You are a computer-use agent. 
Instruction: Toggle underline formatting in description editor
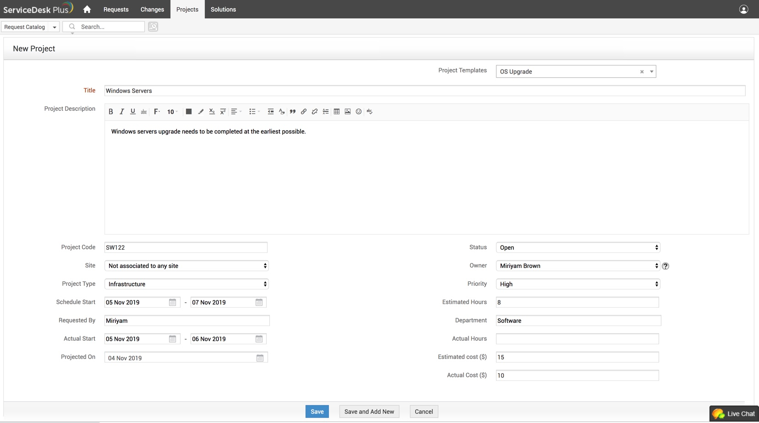click(x=133, y=112)
